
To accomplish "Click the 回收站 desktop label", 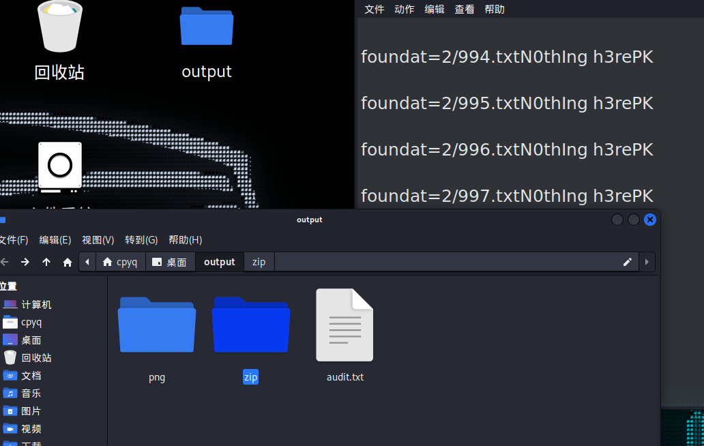I will tap(59, 72).
